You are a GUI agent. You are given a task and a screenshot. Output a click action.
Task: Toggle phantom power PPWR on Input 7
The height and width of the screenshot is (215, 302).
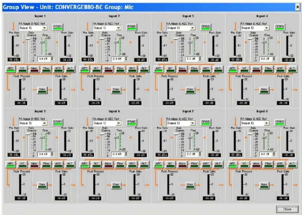[205, 123]
